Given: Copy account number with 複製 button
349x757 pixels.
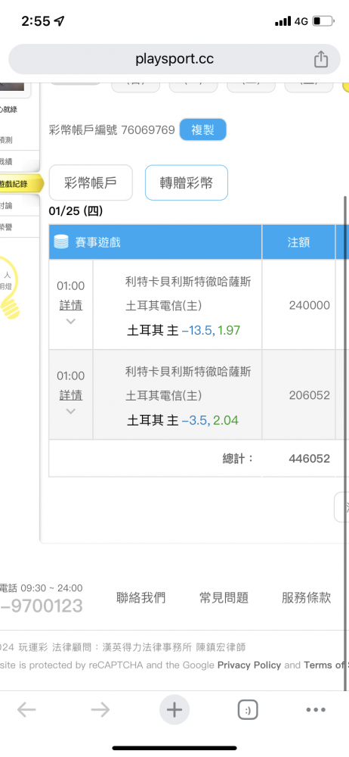Looking at the screenshot, I should [x=202, y=129].
